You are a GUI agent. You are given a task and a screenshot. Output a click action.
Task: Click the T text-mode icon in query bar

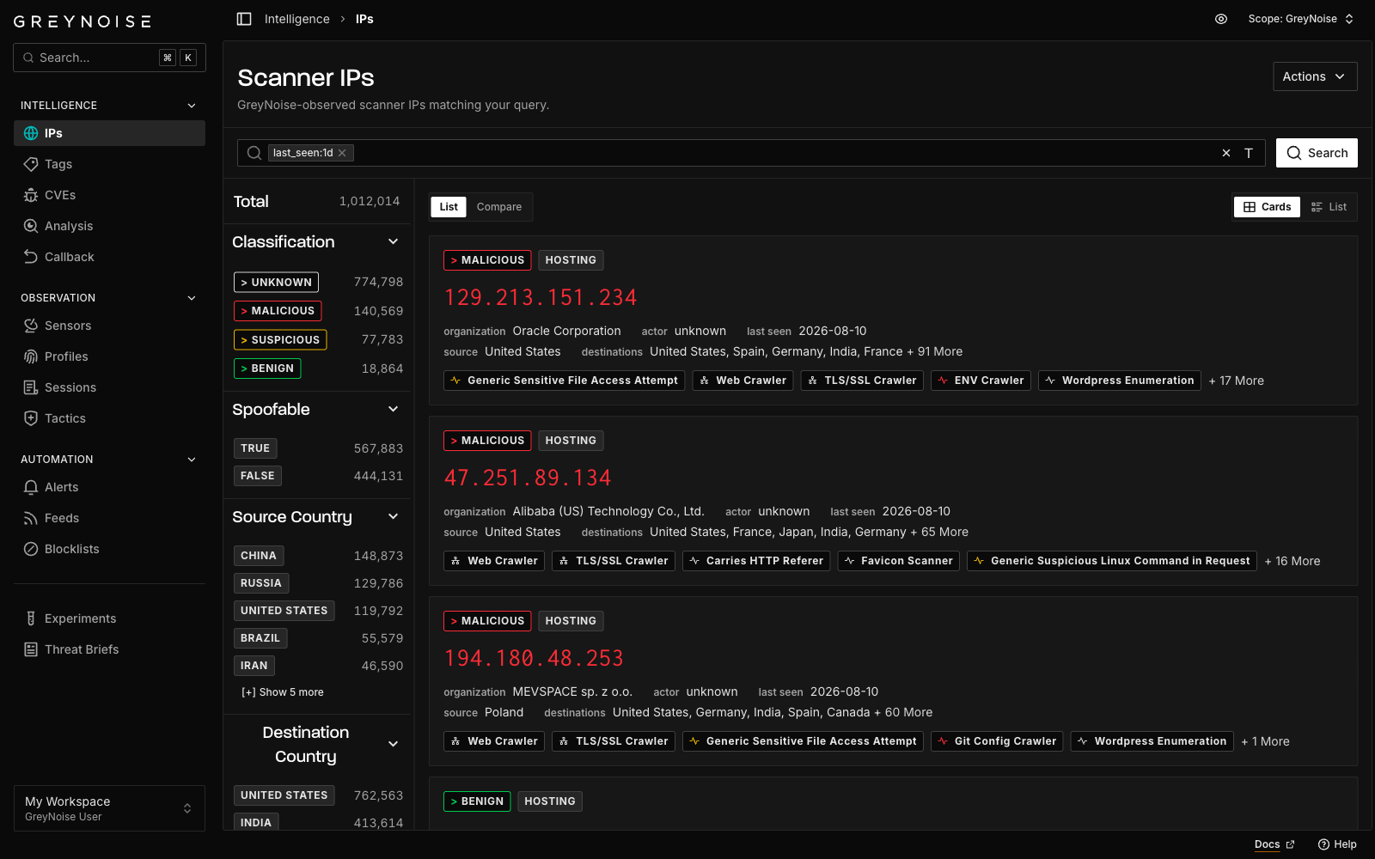click(1249, 153)
